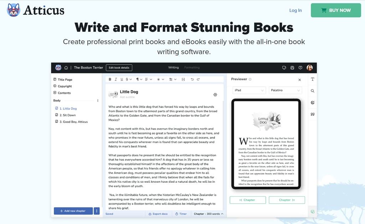Open the Title Page section
The image size is (365, 224).
point(63,79)
